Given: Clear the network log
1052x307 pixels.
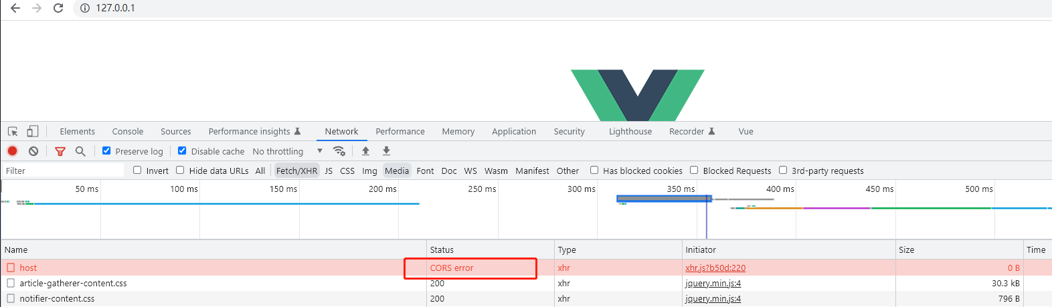Looking at the screenshot, I should [33, 151].
